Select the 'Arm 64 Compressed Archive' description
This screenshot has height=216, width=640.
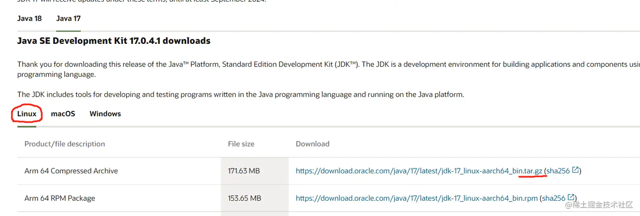[71, 171]
